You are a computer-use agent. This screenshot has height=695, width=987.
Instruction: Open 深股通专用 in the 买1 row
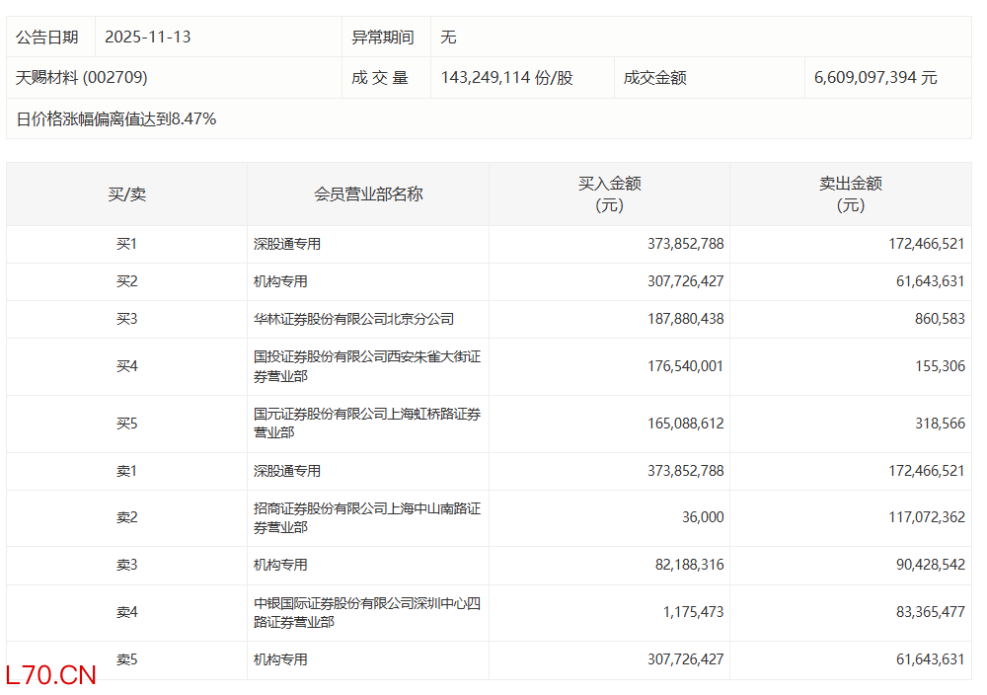tap(287, 244)
